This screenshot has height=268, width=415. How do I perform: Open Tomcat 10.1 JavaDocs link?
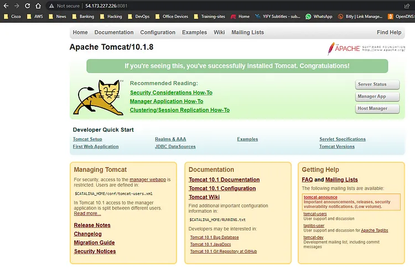(x=210, y=244)
